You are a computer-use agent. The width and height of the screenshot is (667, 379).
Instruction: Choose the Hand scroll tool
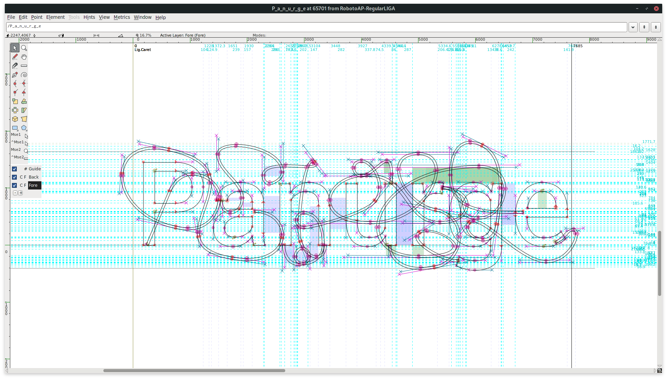click(24, 57)
